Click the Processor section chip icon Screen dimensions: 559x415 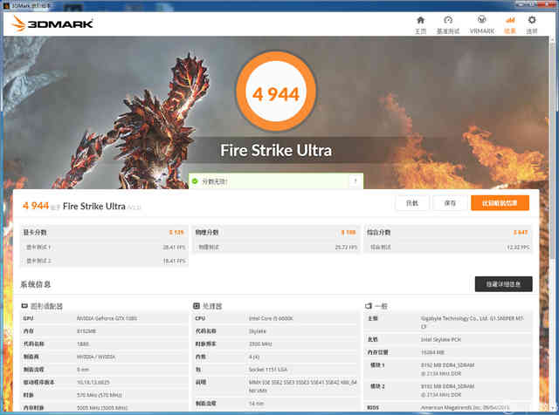[x=196, y=306]
